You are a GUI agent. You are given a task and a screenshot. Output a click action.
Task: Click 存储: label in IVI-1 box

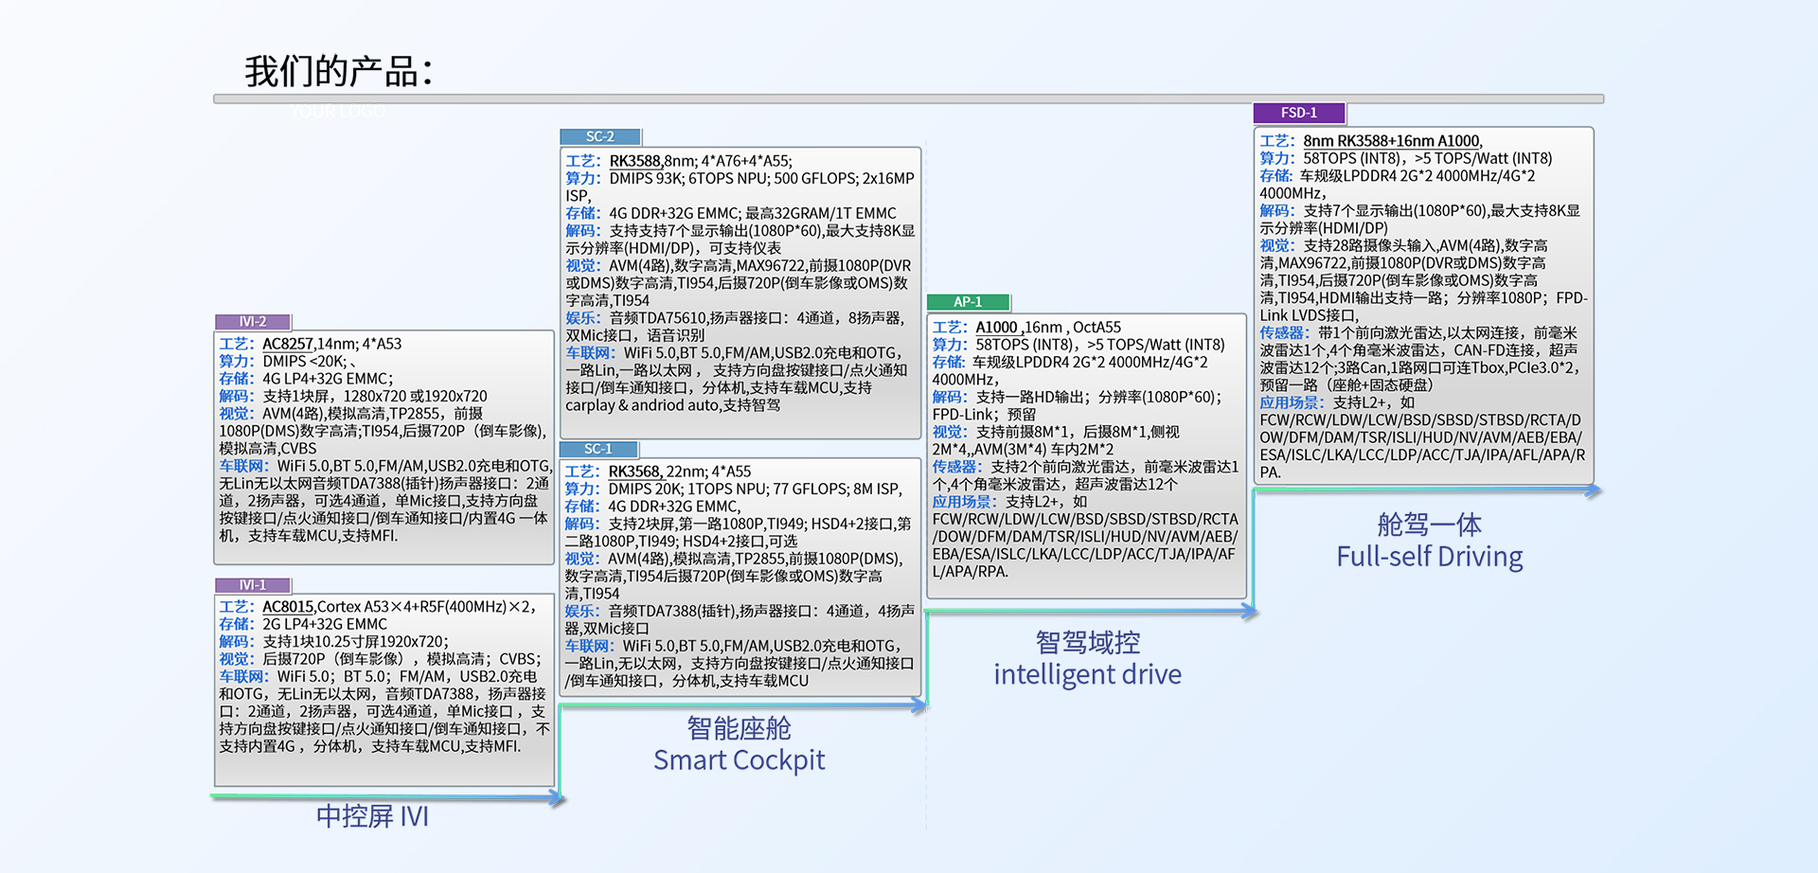pos(237,624)
